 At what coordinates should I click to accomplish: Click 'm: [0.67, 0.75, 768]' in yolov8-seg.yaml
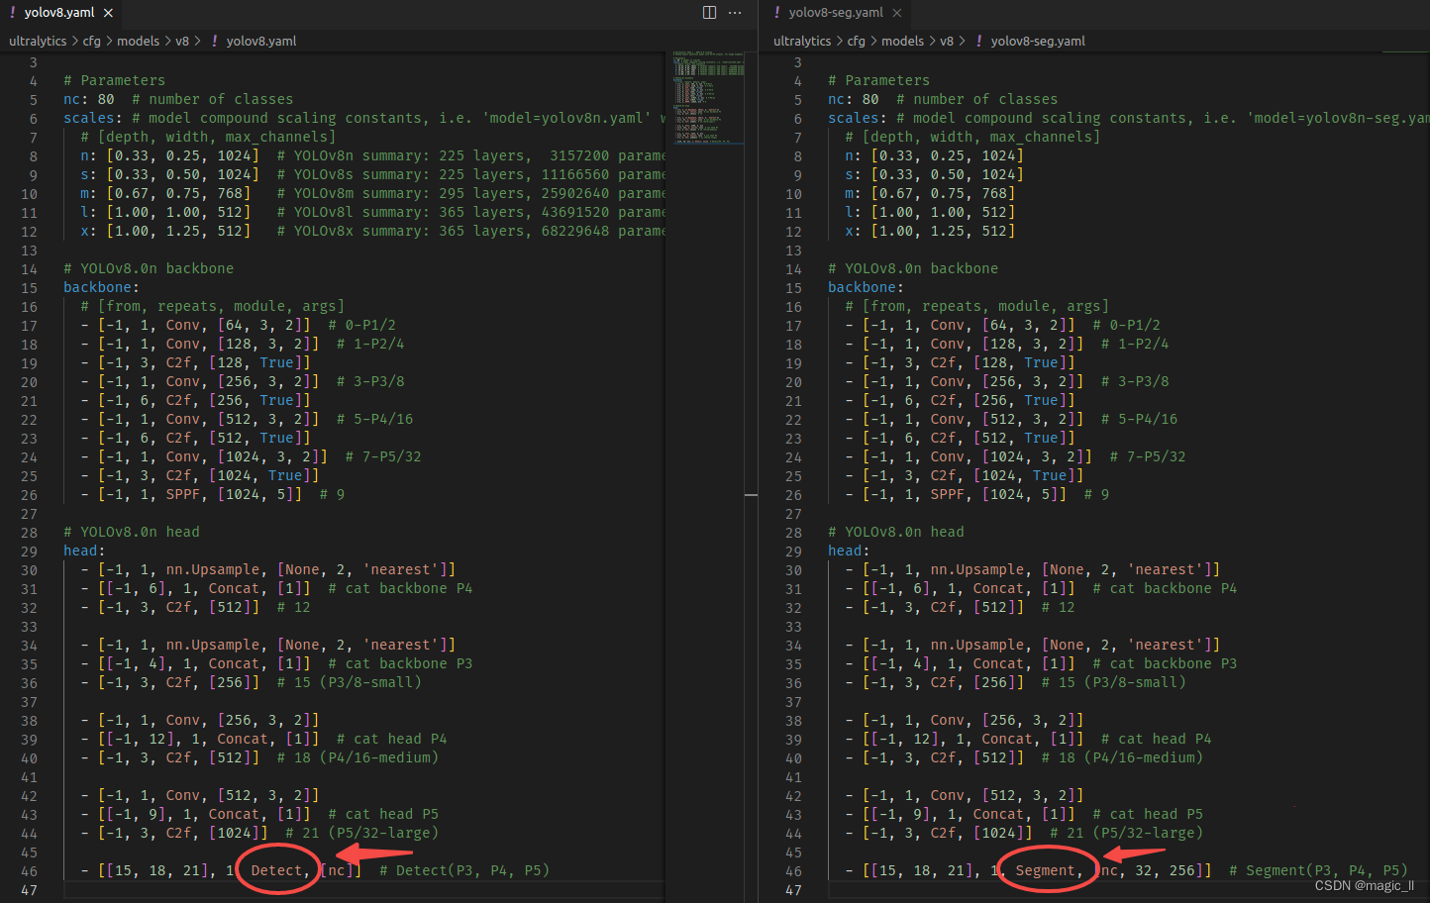pyautogui.click(x=930, y=193)
